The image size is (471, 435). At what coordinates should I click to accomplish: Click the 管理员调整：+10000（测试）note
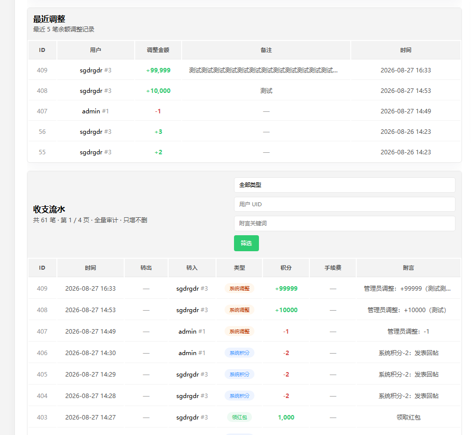tap(407, 310)
